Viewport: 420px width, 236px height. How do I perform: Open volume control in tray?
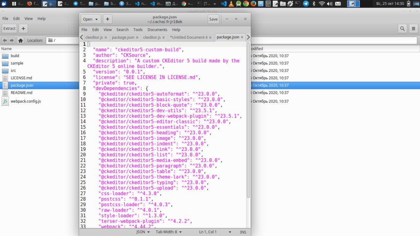[x=330, y=4]
